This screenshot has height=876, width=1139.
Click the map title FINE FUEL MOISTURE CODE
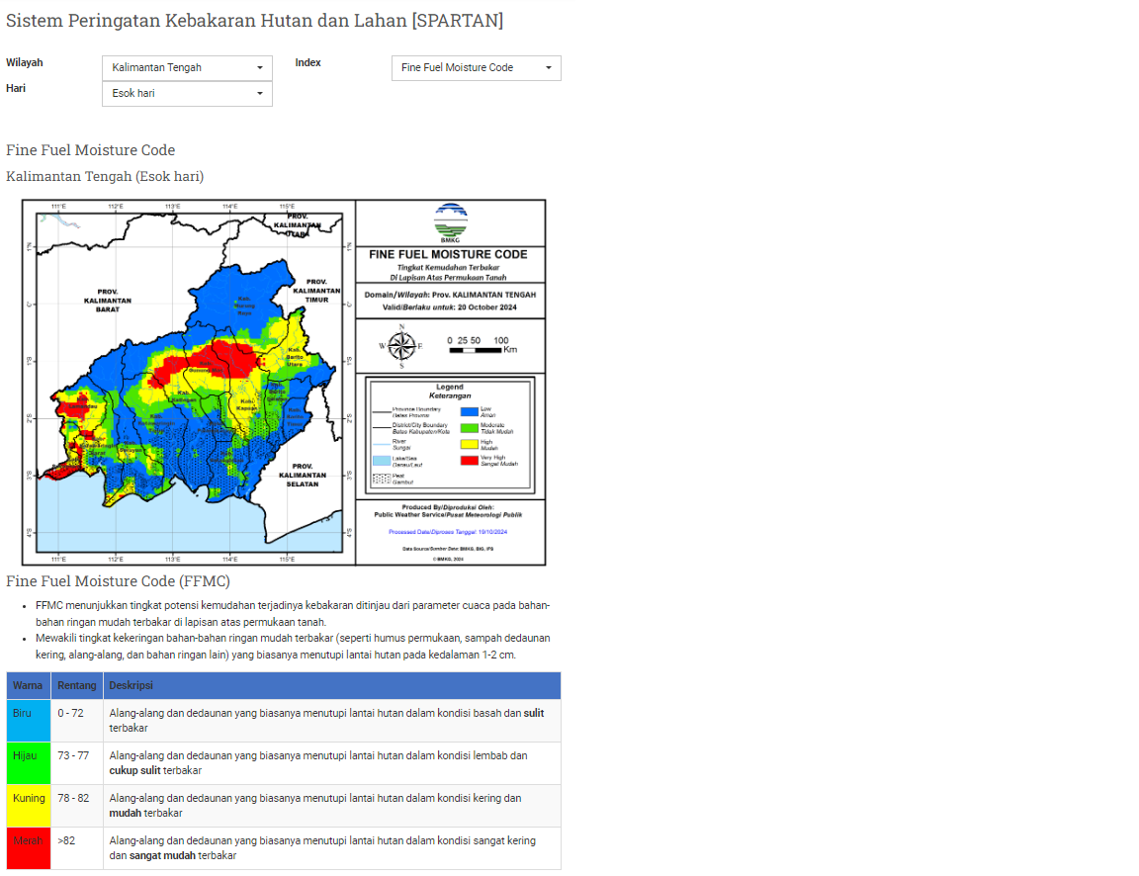pyautogui.click(x=448, y=254)
